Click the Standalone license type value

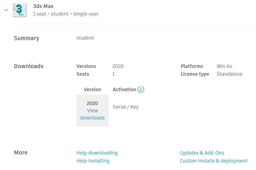(230, 74)
